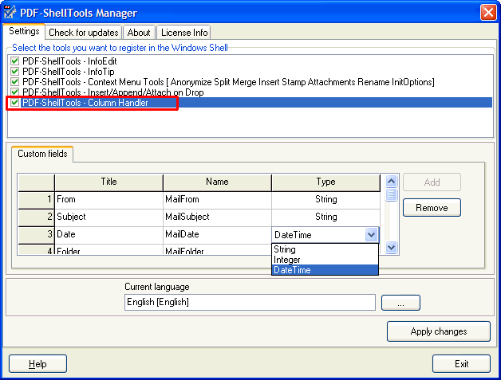Click the PDF-ShellTools Manager title bar icon
501x380 pixels.
pyautogui.click(x=10, y=13)
